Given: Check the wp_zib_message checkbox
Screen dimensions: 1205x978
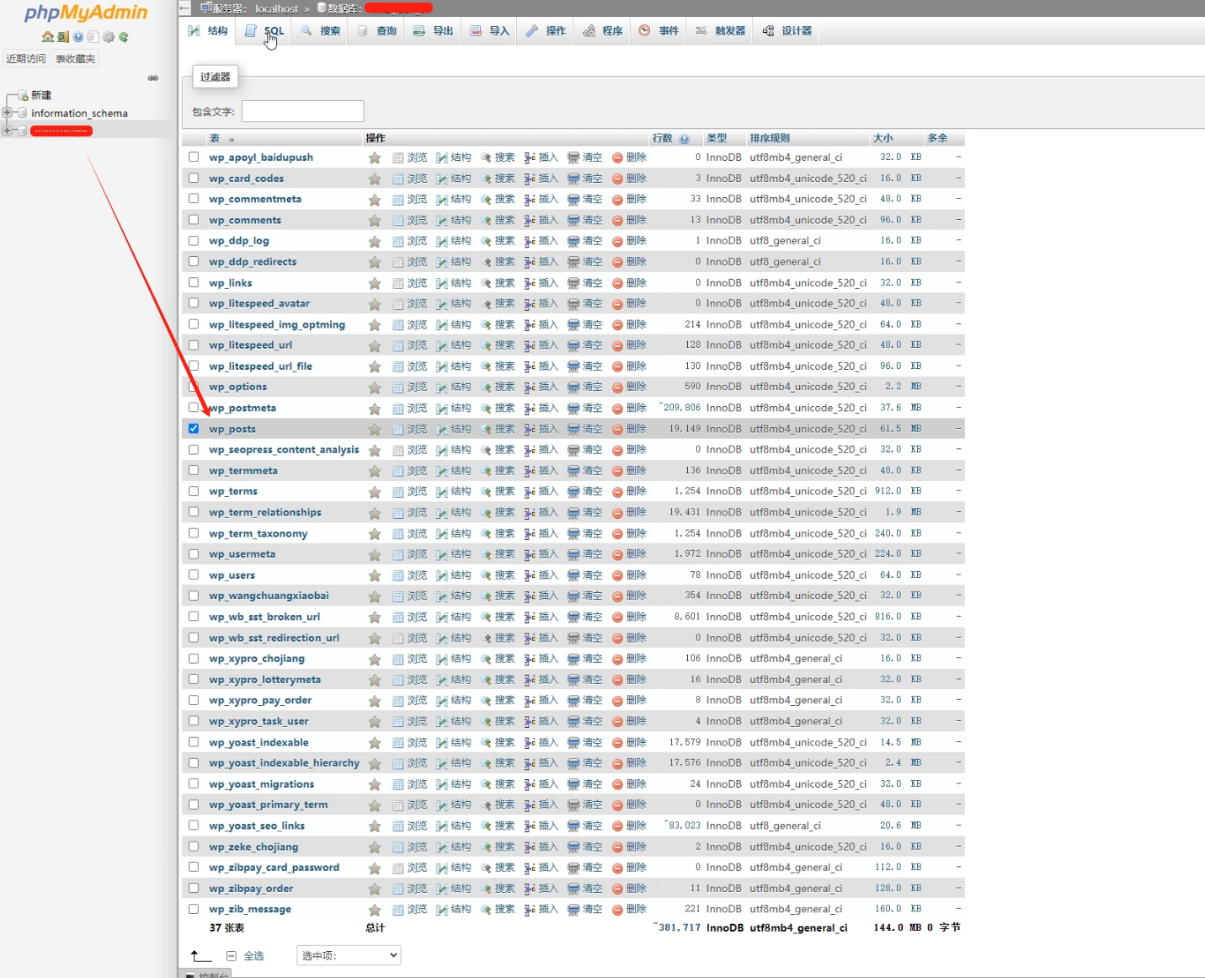Looking at the screenshot, I should (194, 909).
